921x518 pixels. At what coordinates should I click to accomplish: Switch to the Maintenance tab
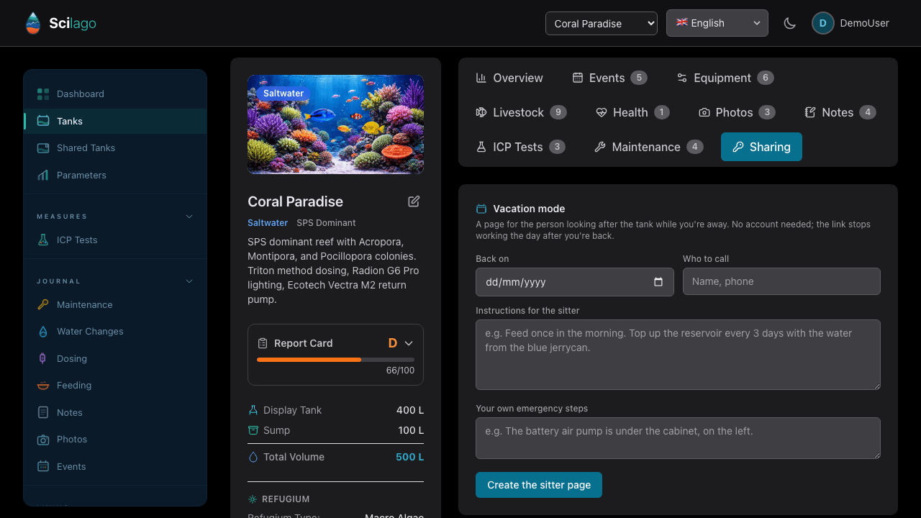(x=649, y=147)
